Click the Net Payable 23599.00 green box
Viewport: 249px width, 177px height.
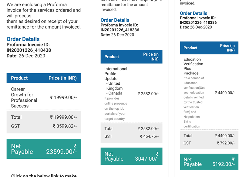[x=44, y=149]
